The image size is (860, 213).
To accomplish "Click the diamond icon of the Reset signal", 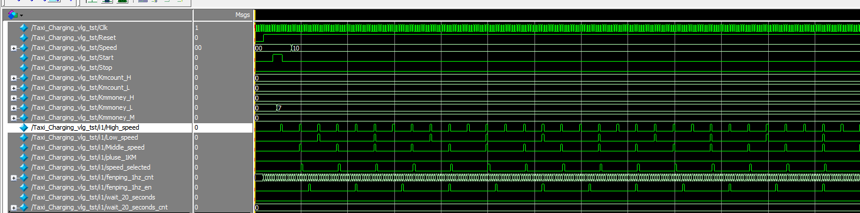I will click(24, 38).
